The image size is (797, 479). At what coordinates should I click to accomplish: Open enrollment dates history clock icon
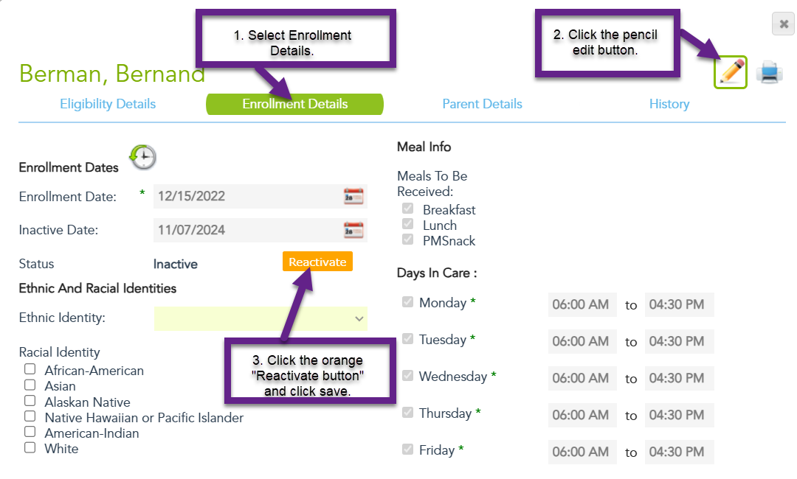click(143, 157)
